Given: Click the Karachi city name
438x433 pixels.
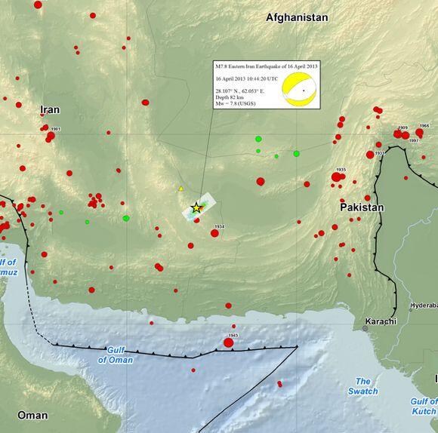Looking at the screenshot, I should [x=381, y=321].
